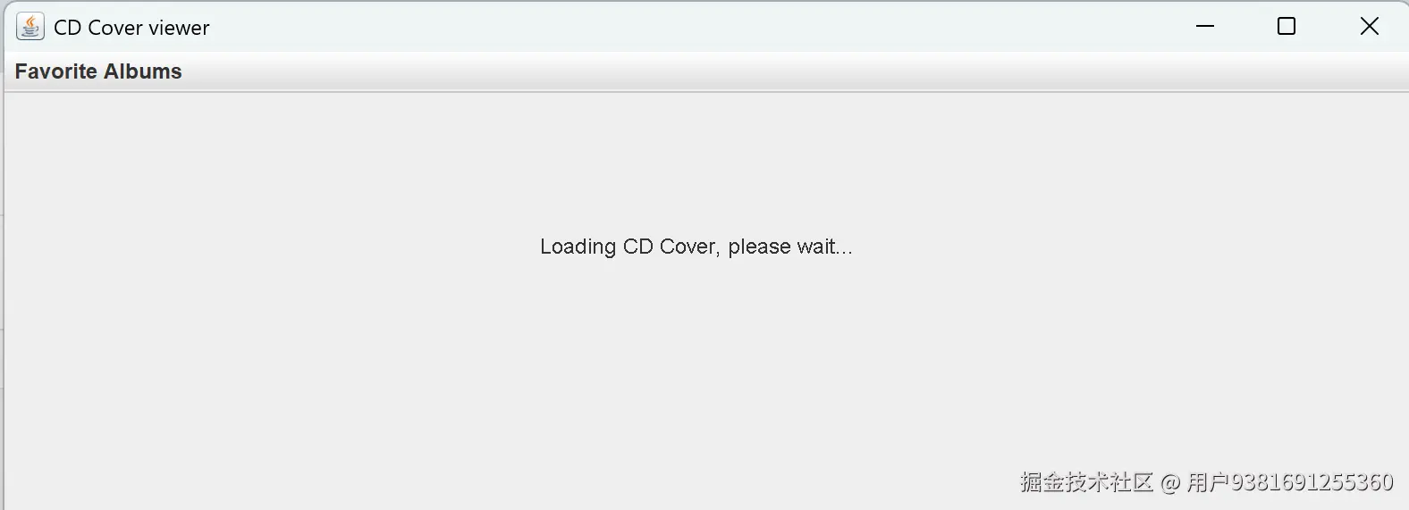The width and height of the screenshot is (1409, 510).
Task: Click the @ symbol in the watermark
Action: click(x=1170, y=483)
